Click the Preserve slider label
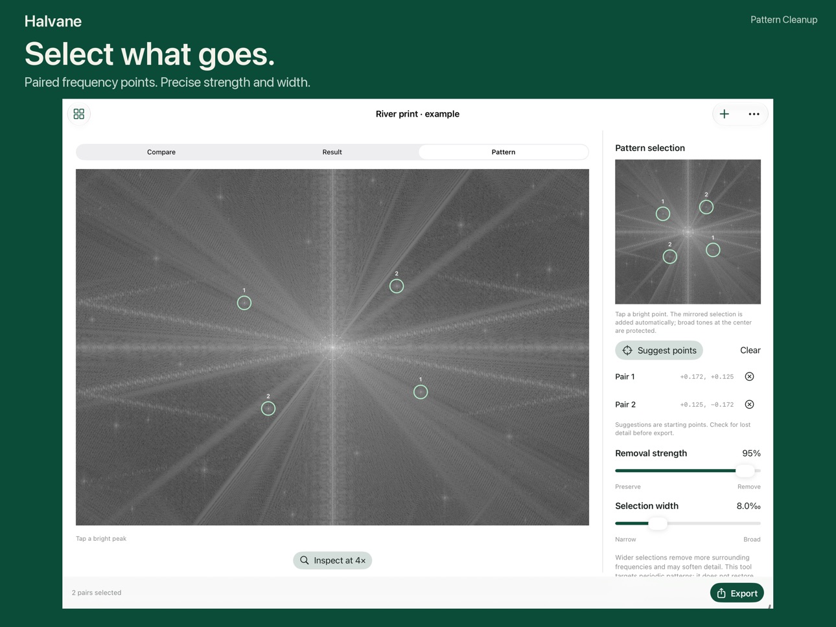This screenshot has height=627, width=836. [x=628, y=486]
